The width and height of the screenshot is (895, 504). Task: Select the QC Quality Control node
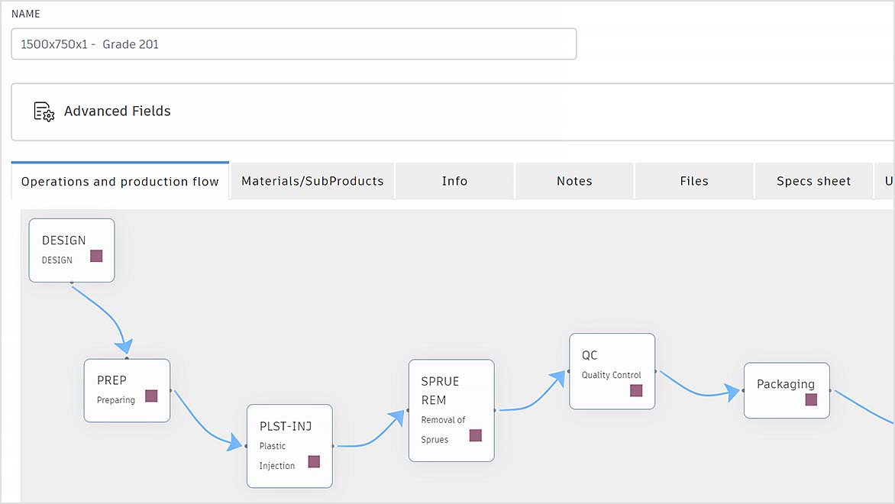[x=611, y=370]
